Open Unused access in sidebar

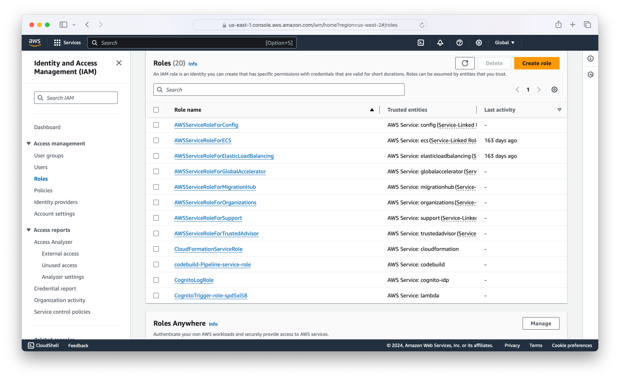pos(59,265)
